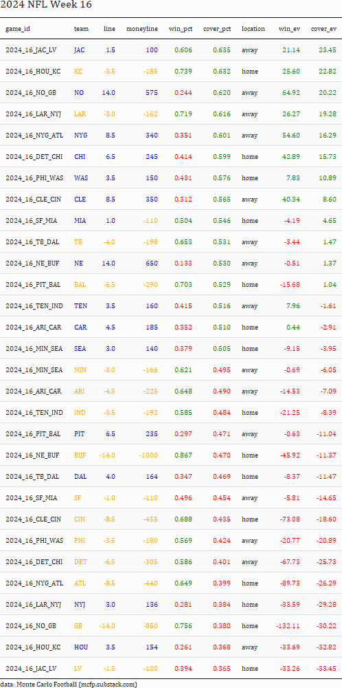The image size is (342, 688).
Task: Click the location column header
Action: click(253, 29)
